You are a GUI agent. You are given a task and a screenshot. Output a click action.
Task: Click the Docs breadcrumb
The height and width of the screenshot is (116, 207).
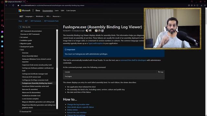pos(20,21)
